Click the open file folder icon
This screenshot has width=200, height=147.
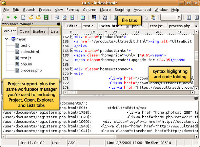(x=31, y=17)
